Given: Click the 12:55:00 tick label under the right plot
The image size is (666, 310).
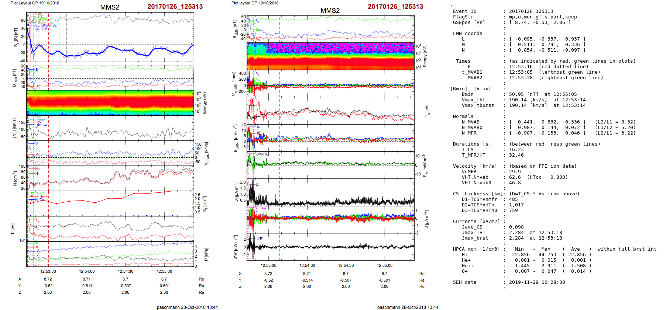Looking at the screenshot, I should tap(384, 265).
